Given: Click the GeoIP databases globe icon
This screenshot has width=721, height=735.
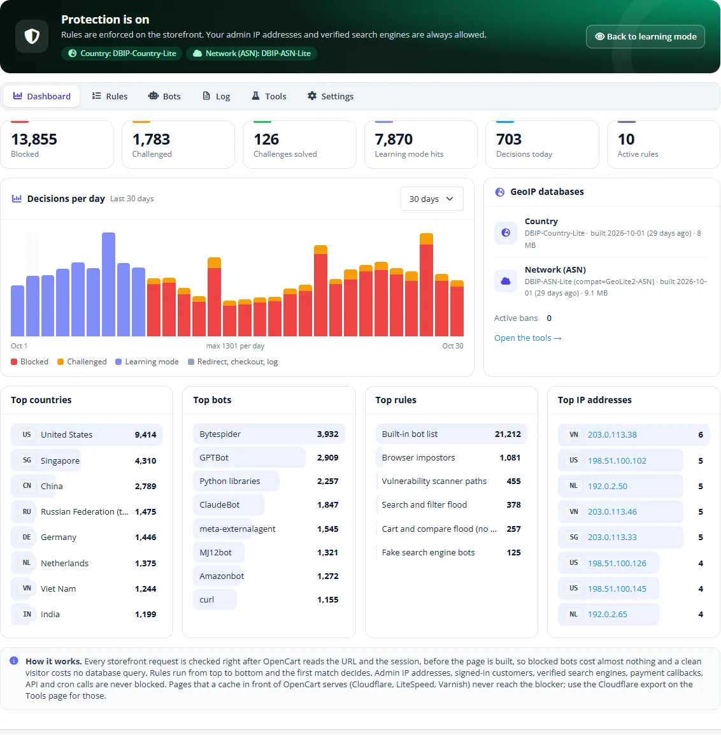Looking at the screenshot, I should tap(500, 192).
